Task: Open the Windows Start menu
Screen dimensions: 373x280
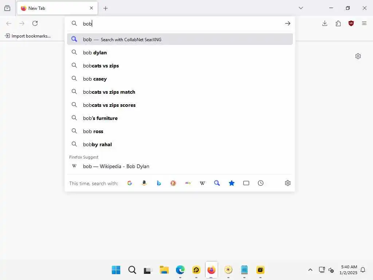Action: click(x=116, y=270)
